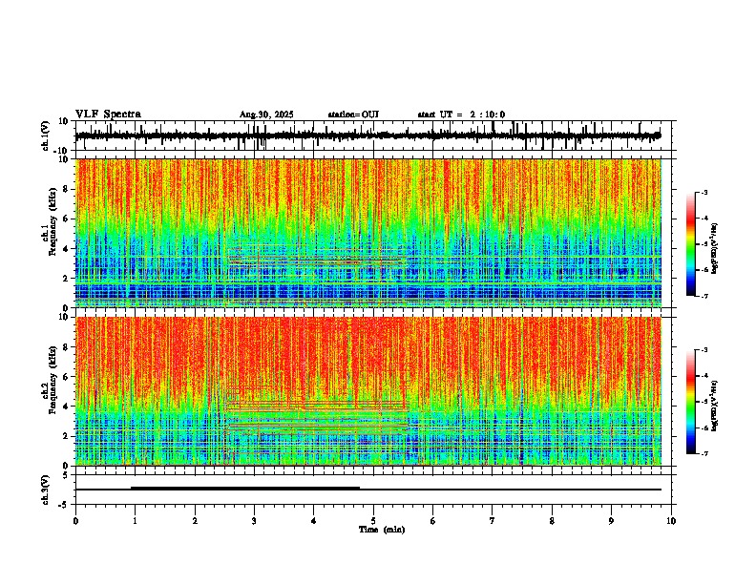Click the time axis tick label '3'
The height and width of the screenshot is (584, 756).
[x=254, y=521]
